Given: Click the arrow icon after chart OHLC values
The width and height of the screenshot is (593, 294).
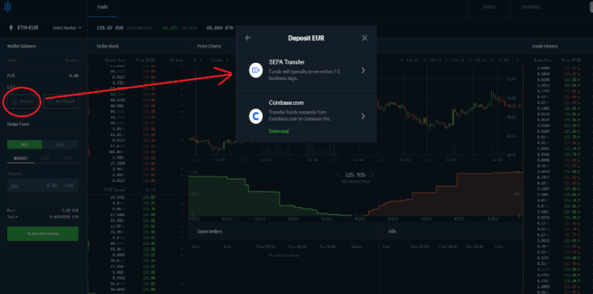Looking at the screenshot, I should tap(518, 60).
